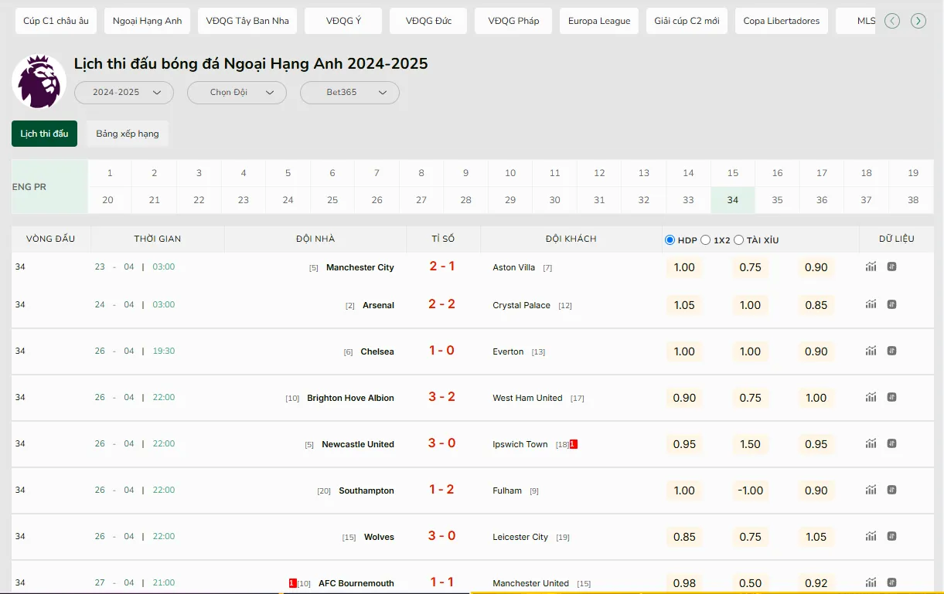
Task: Click the -1.00 handicap value for Southampton
Action: tap(750, 490)
